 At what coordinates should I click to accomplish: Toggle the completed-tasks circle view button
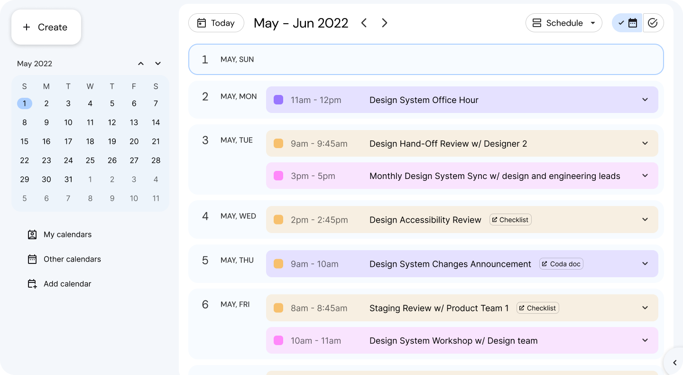[x=653, y=22]
